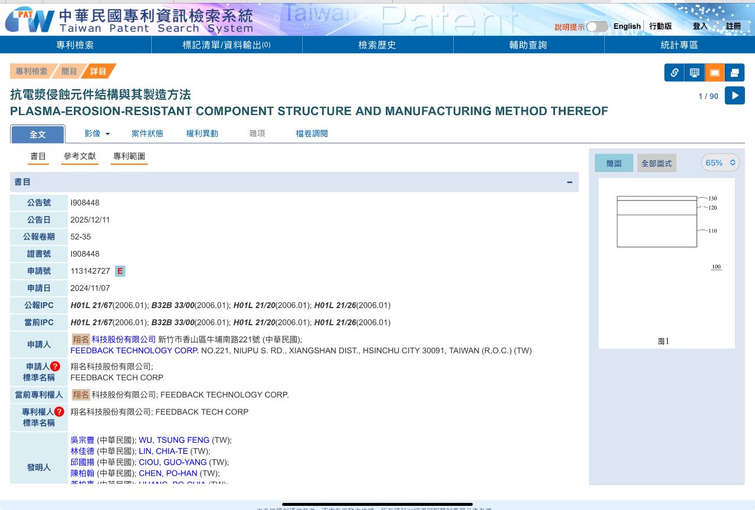
Task: Click inventor link 邱國揚
Action: 83,462
